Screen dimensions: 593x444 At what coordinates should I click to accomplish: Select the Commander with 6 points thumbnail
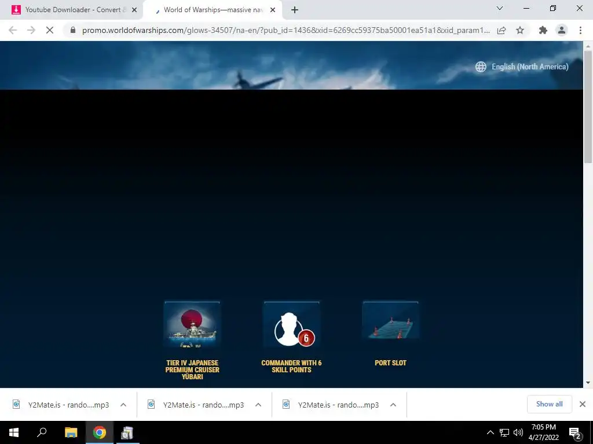292,324
